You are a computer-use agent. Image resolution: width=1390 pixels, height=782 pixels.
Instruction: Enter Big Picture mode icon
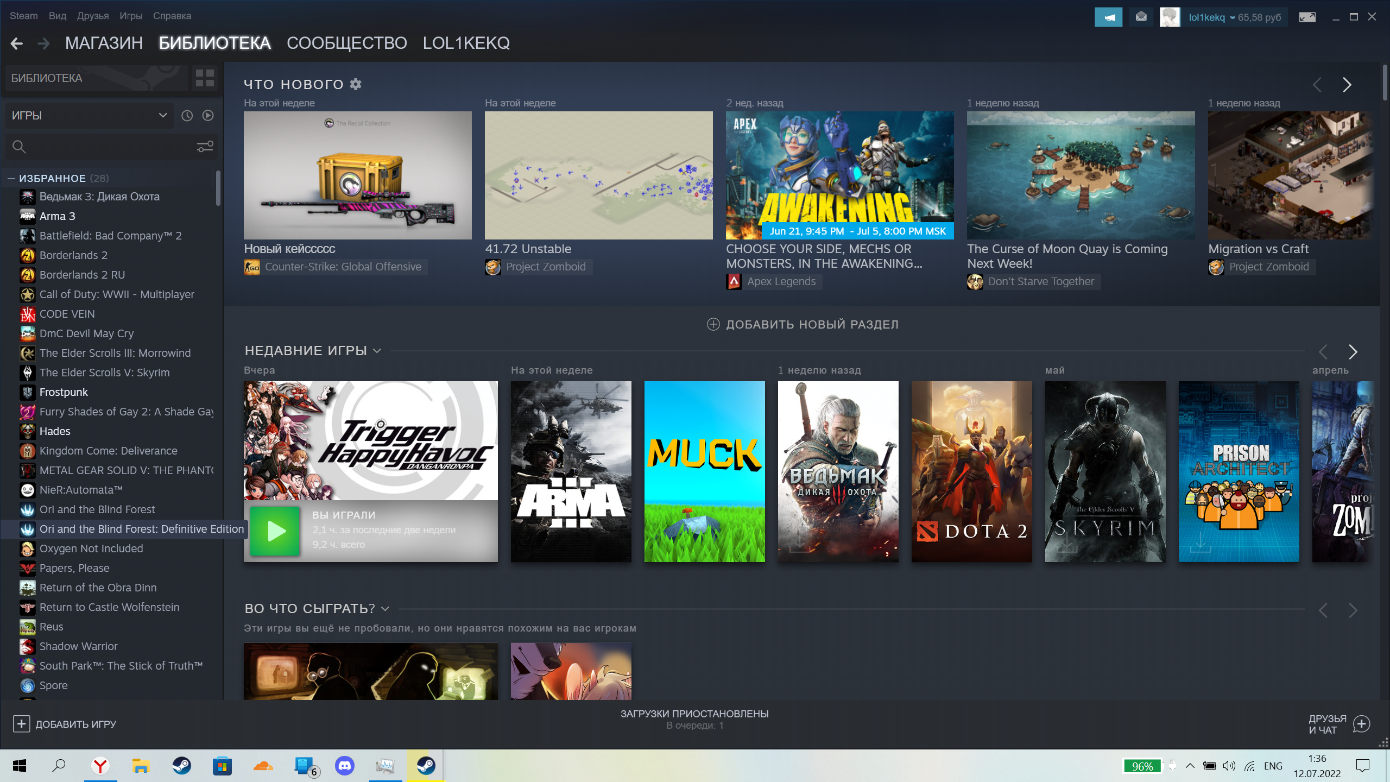pyautogui.click(x=1307, y=17)
